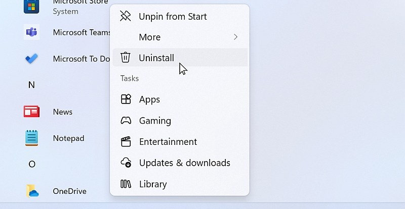Open Updates & downloads task entry
Screen dimensions: 405x209
pos(180,163)
